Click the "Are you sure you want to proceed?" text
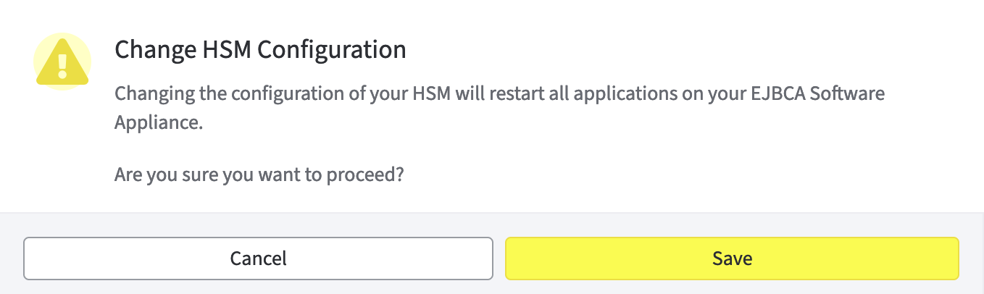Screen dimensions: 984x294 [x=259, y=175]
